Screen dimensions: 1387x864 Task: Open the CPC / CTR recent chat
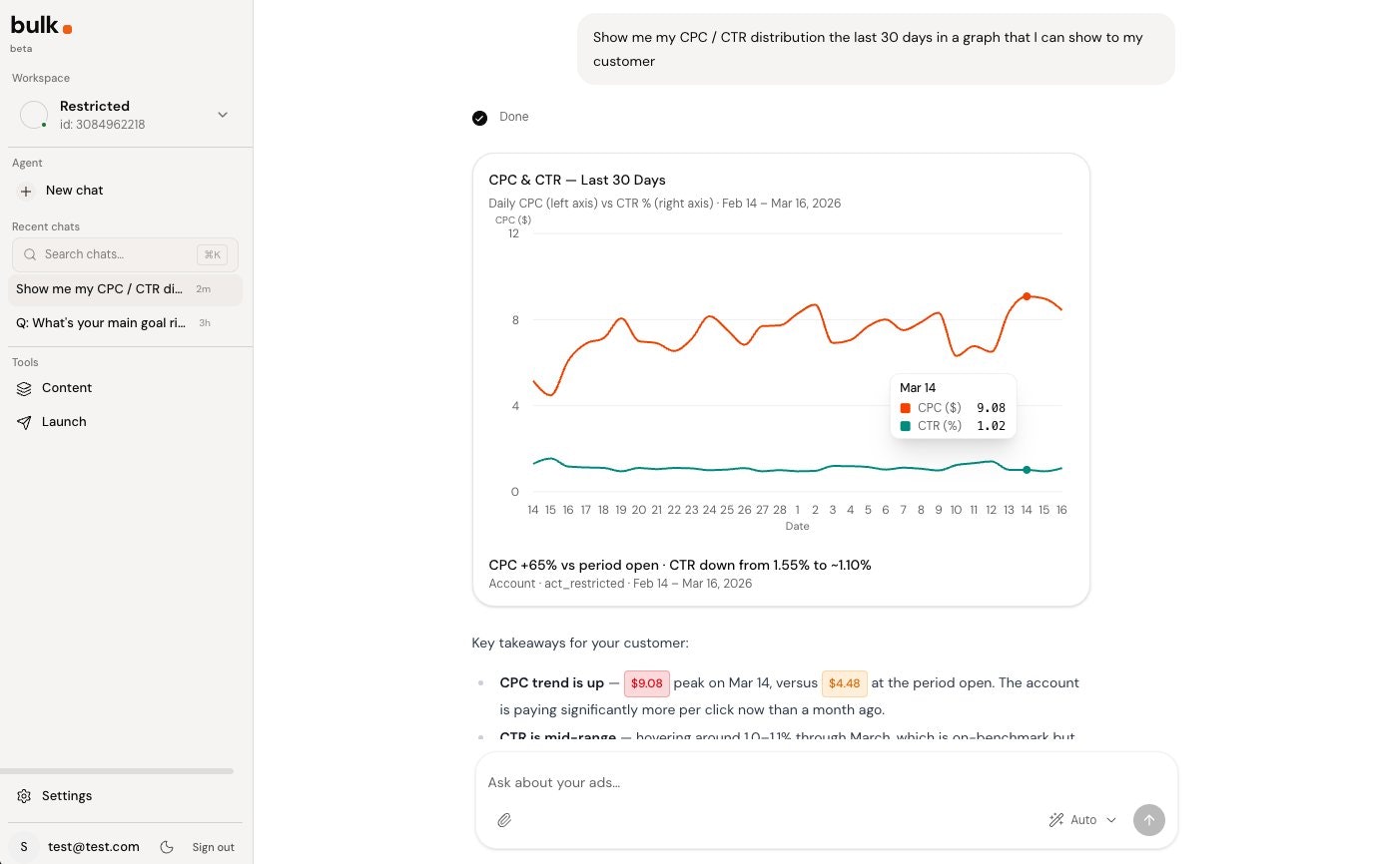[100, 289]
